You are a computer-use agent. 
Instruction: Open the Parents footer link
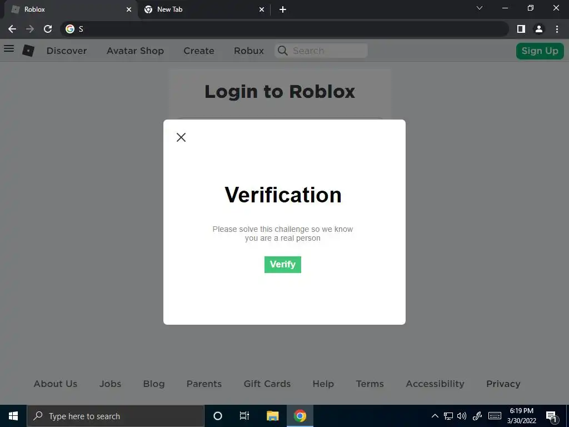pos(204,384)
